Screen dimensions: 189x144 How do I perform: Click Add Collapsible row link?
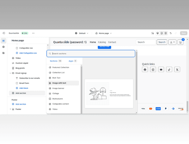coord(28,53)
